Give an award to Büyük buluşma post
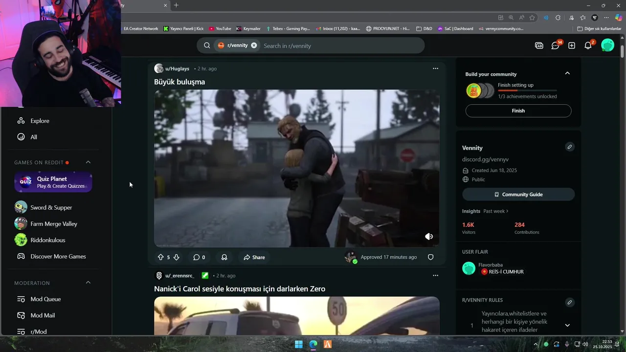 224,257
